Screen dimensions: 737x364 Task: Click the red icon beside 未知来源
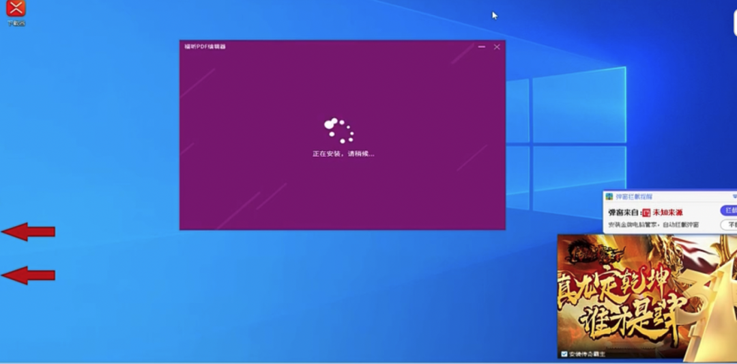point(646,212)
